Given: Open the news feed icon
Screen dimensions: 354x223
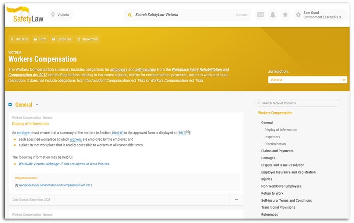Looking at the screenshot, I should (x=260, y=15).
